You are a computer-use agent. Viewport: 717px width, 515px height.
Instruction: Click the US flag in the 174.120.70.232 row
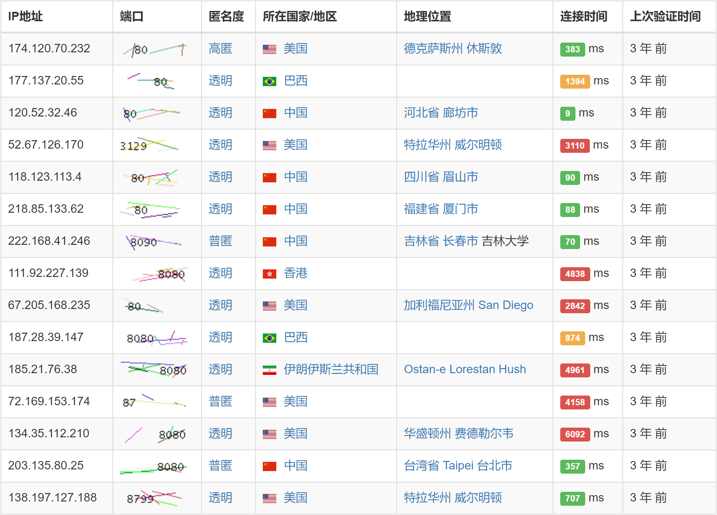(269, 49)
